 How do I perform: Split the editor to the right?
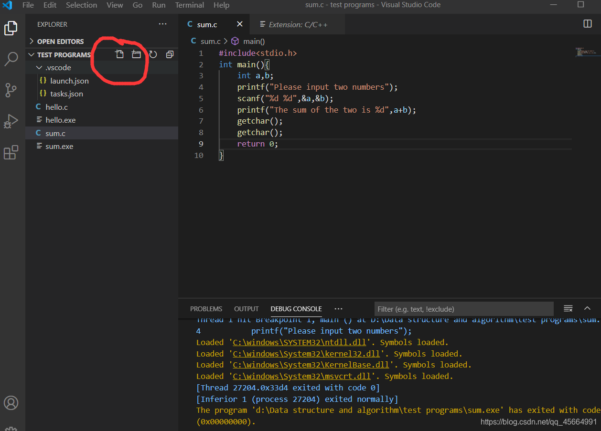(588, 24)
